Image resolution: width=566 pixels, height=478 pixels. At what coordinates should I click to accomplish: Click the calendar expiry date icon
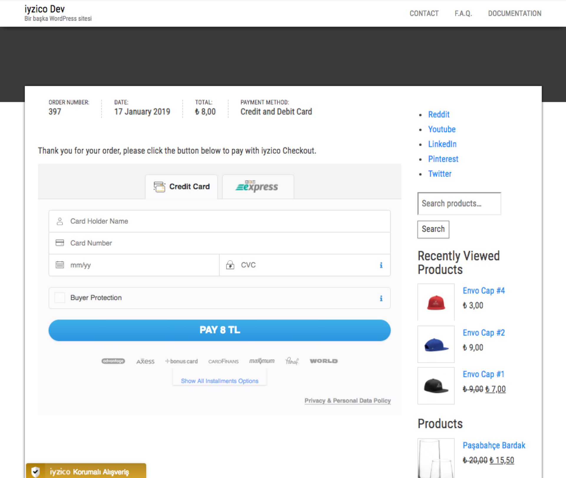point(60,265)
